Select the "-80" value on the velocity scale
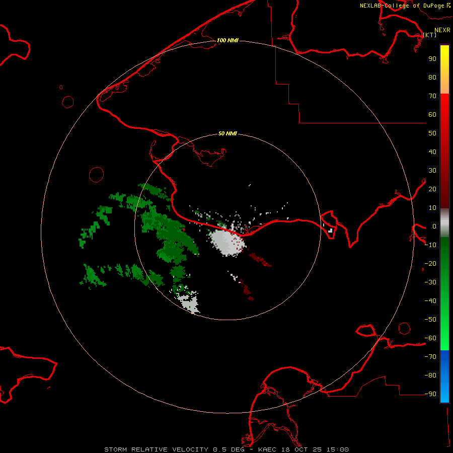Screen dimensions: 453x453 coord(430,375)
